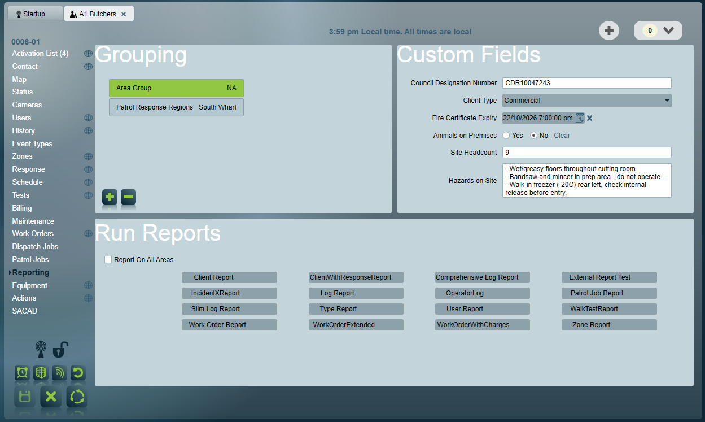
Task: Click the floppy disk save icon
Action: [25, 397]
